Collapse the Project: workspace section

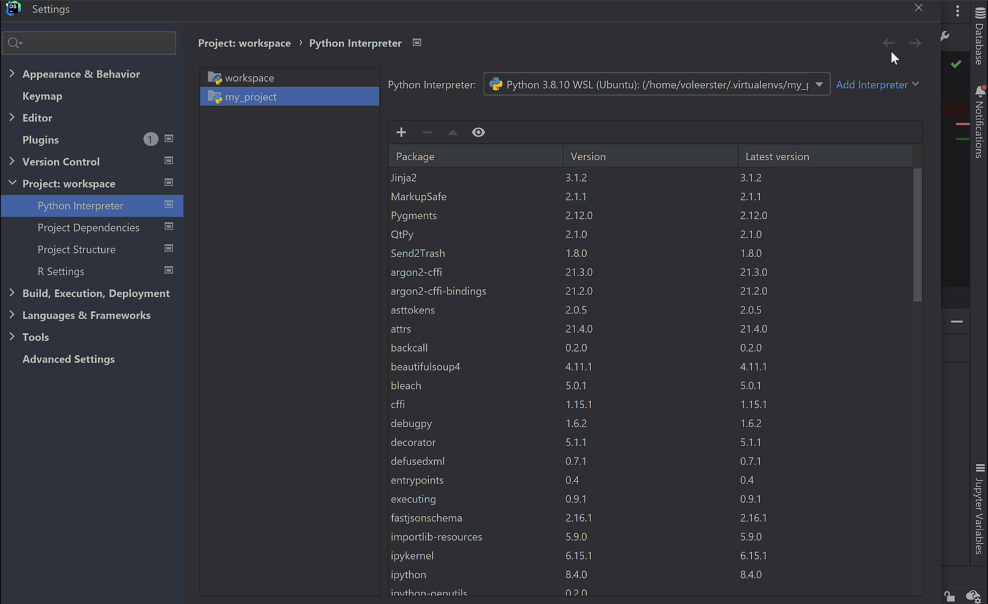click(x=12, y=183)
